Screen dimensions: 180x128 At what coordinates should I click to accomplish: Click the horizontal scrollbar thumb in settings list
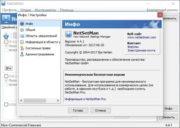click(35, 101)
